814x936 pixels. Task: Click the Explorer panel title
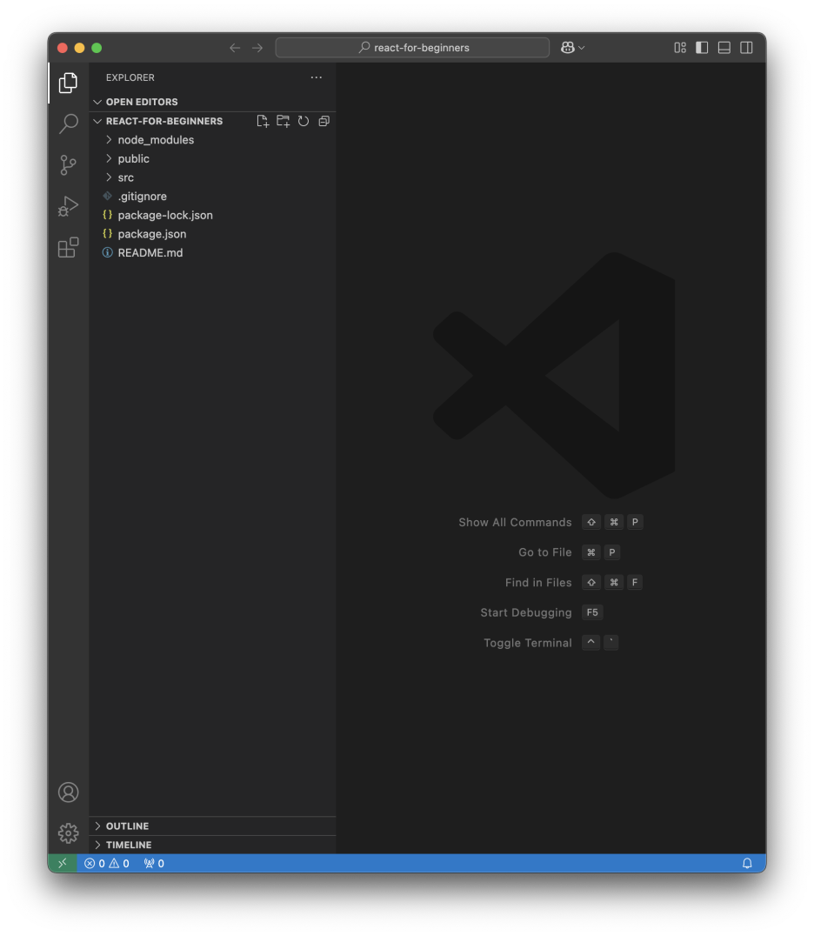(x=130, y=77)
